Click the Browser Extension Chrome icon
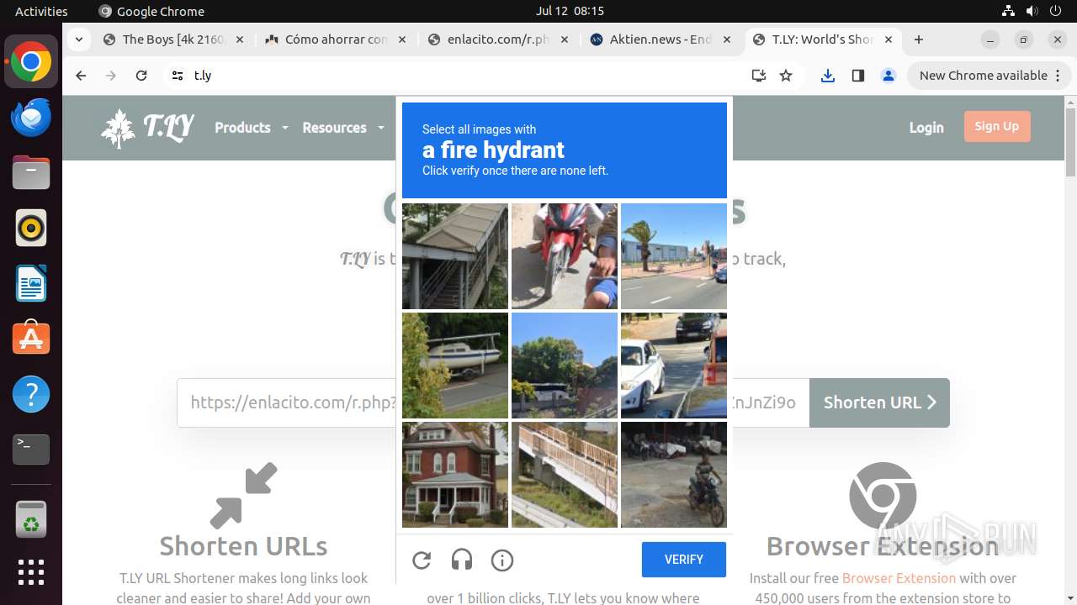 pos(883,495)
